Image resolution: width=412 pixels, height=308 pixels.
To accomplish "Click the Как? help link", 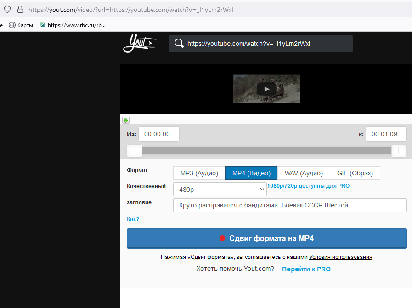I will [x=133, y=219].
